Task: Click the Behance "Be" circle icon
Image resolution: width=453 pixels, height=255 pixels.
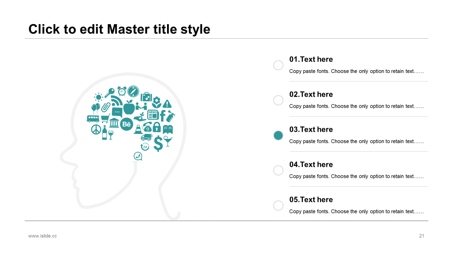Action: [x=127, y=124]
